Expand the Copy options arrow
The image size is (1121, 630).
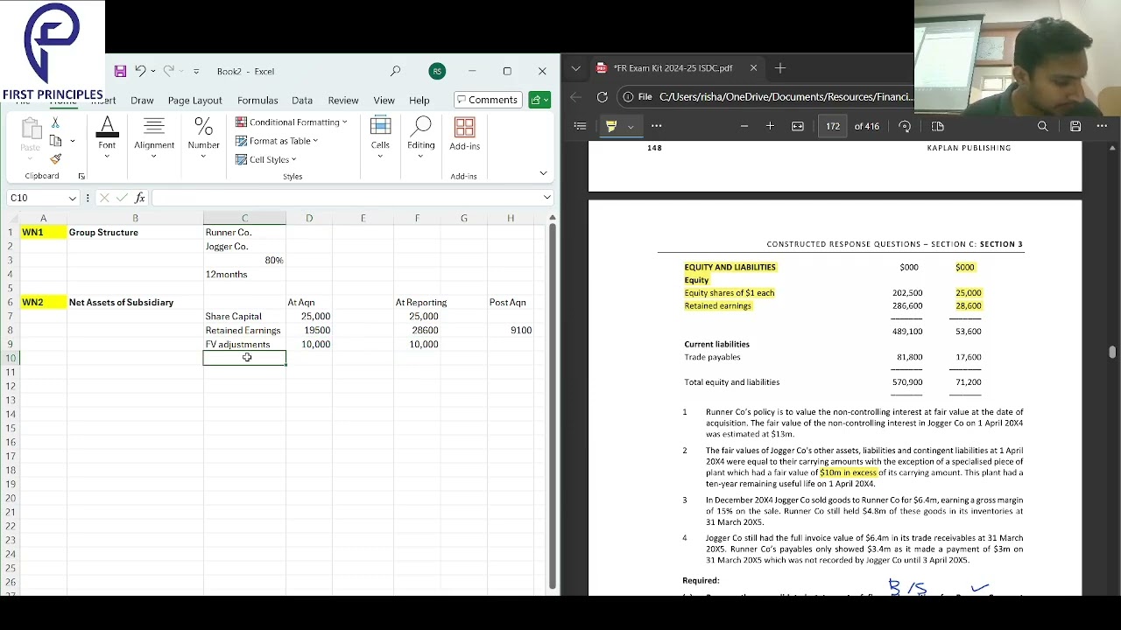72,140
